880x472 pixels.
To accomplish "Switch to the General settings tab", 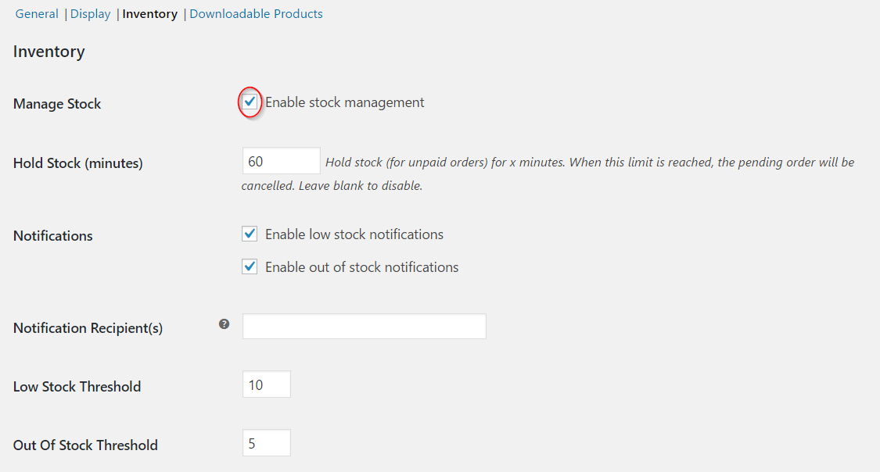I will [37, 14].
